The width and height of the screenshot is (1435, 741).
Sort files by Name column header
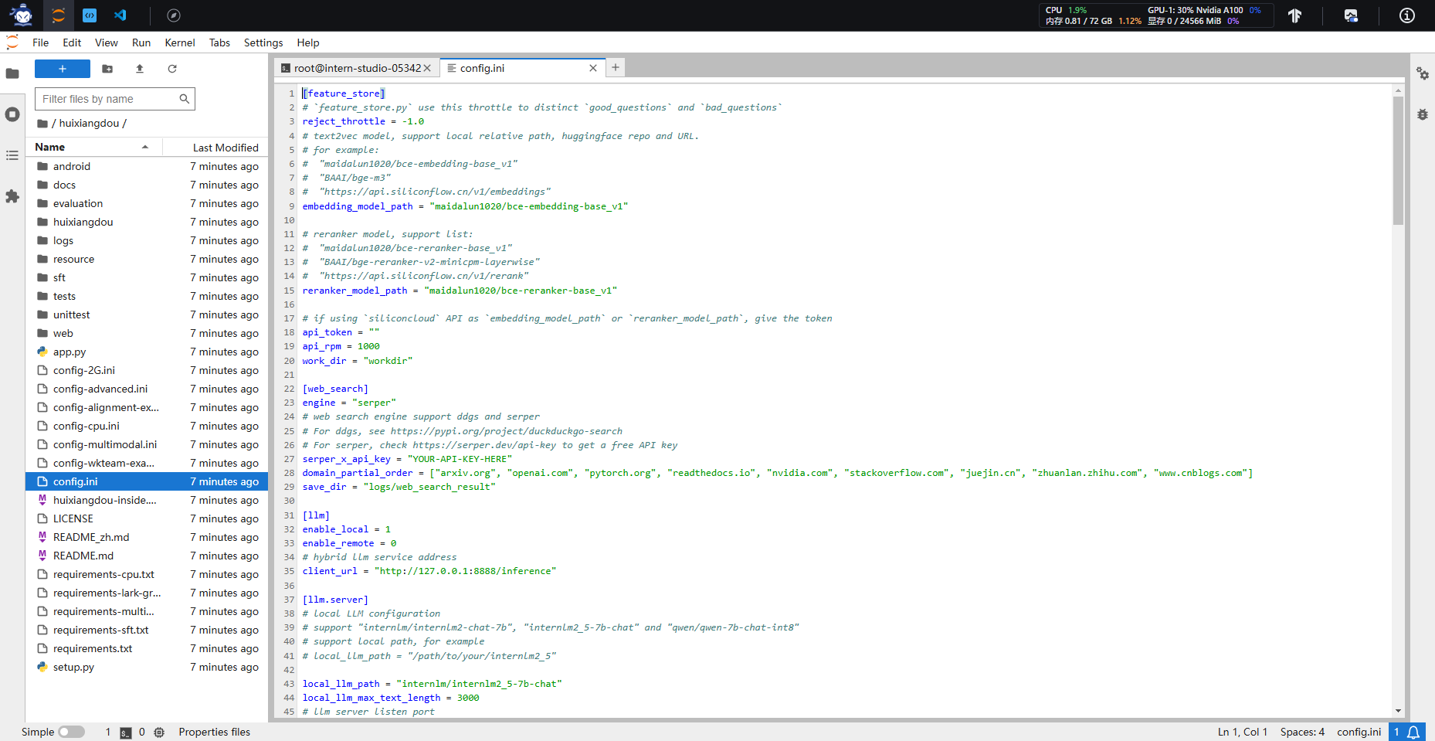pyautogui.click(x=94, y=147)
